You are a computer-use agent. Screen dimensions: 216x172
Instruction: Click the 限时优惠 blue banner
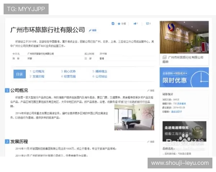184,77
